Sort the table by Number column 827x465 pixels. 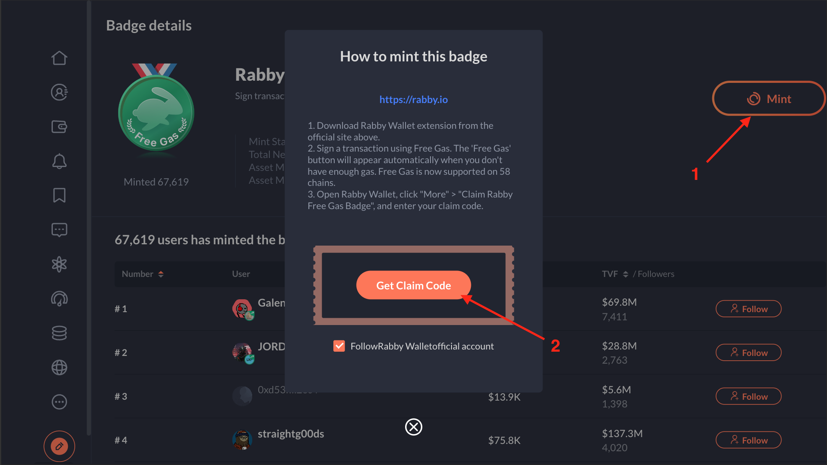tap(162, 274)
